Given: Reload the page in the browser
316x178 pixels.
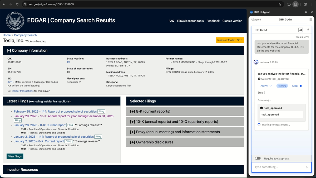Looking at the screenshot, I should click(17, 4).
